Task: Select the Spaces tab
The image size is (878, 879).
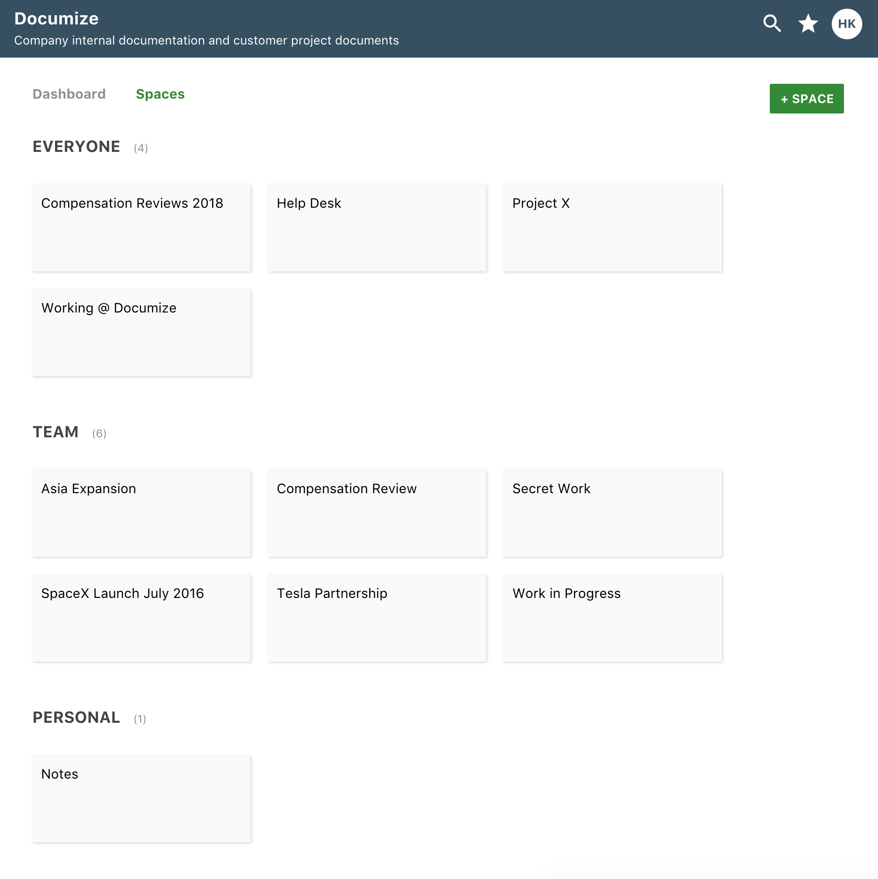Action: pyautogui.click(x=160, y=94)
